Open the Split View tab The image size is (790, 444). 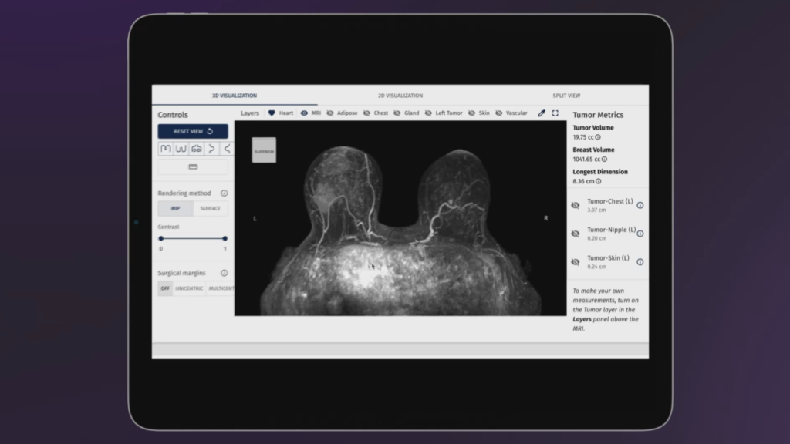click(566, 95)
